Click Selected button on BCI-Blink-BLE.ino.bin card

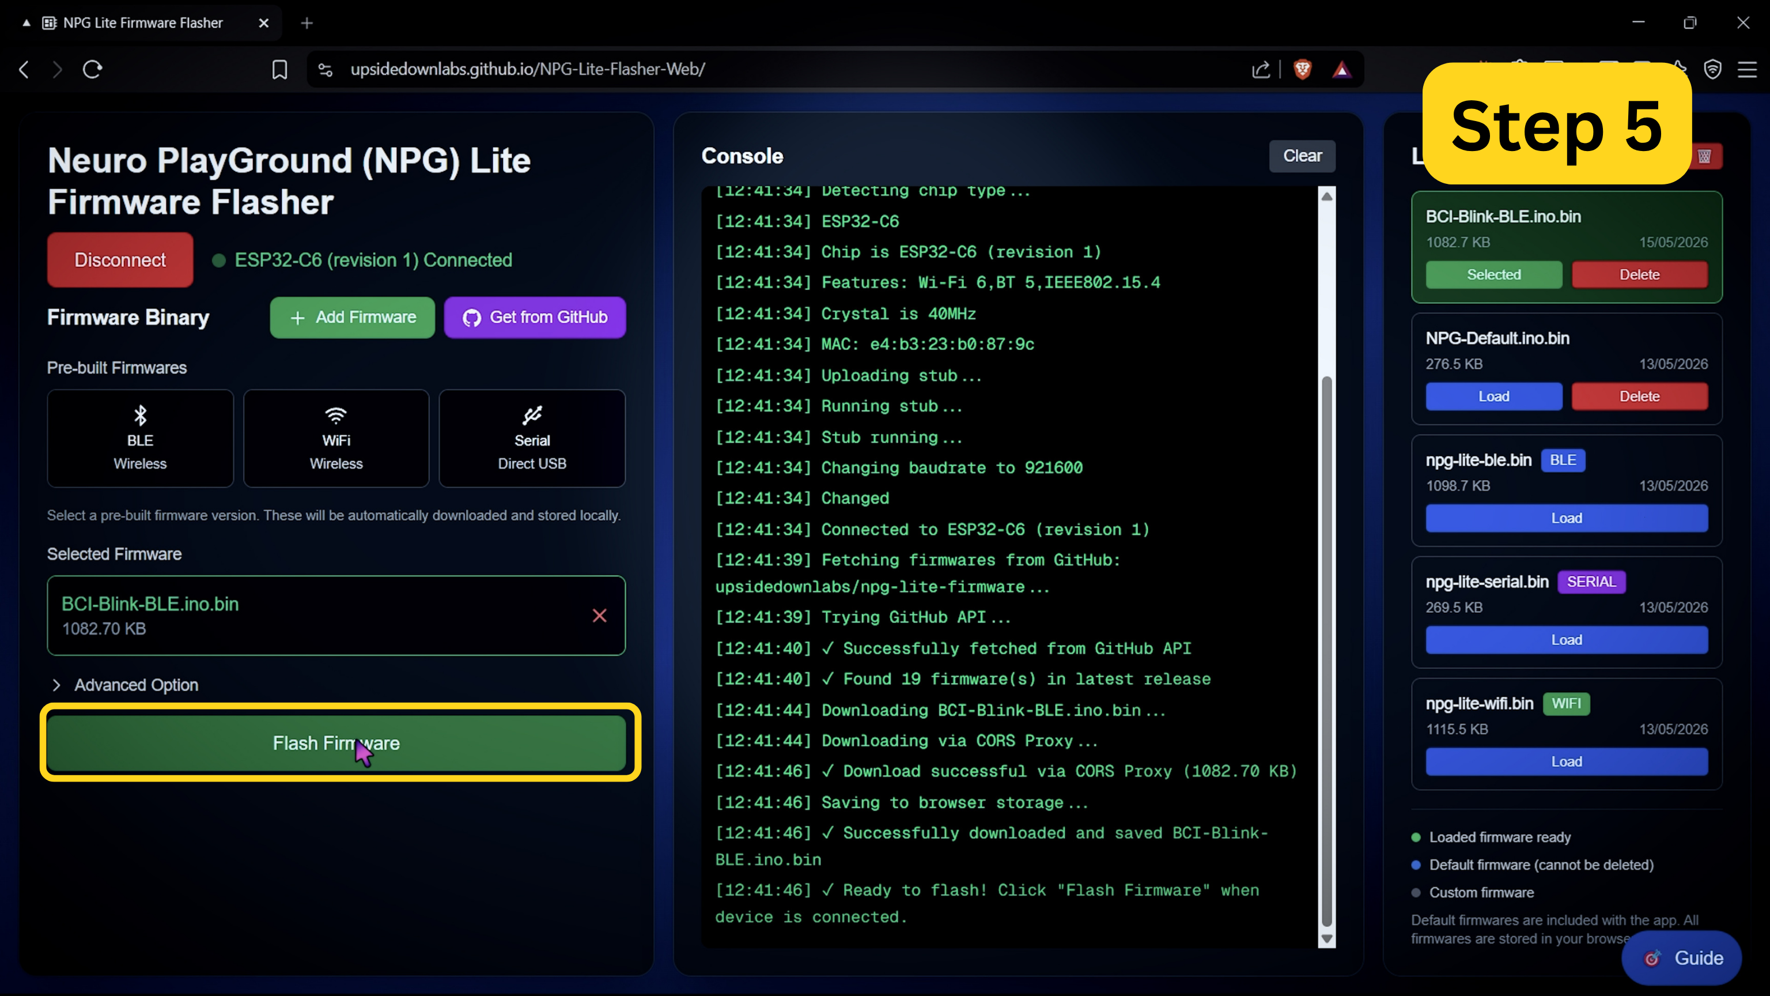click(1494, 274)
